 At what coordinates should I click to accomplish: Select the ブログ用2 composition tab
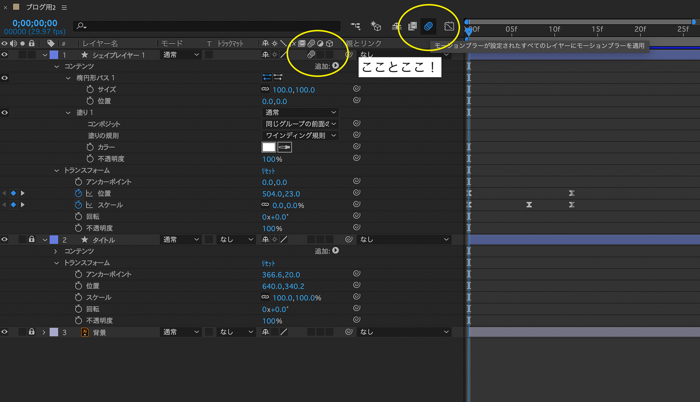click(x=40, y=7)
